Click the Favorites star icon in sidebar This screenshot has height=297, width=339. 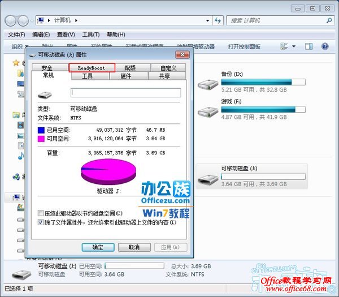pyautogui.click(x=16, y=63)
